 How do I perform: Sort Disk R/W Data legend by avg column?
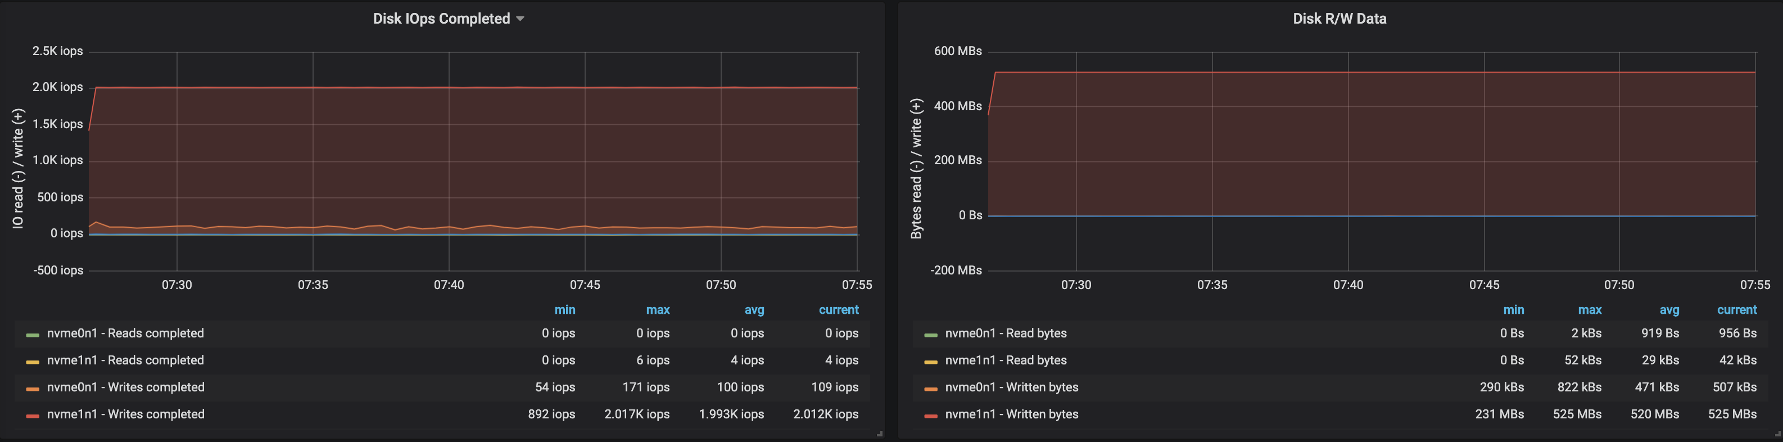[1669, 310]
